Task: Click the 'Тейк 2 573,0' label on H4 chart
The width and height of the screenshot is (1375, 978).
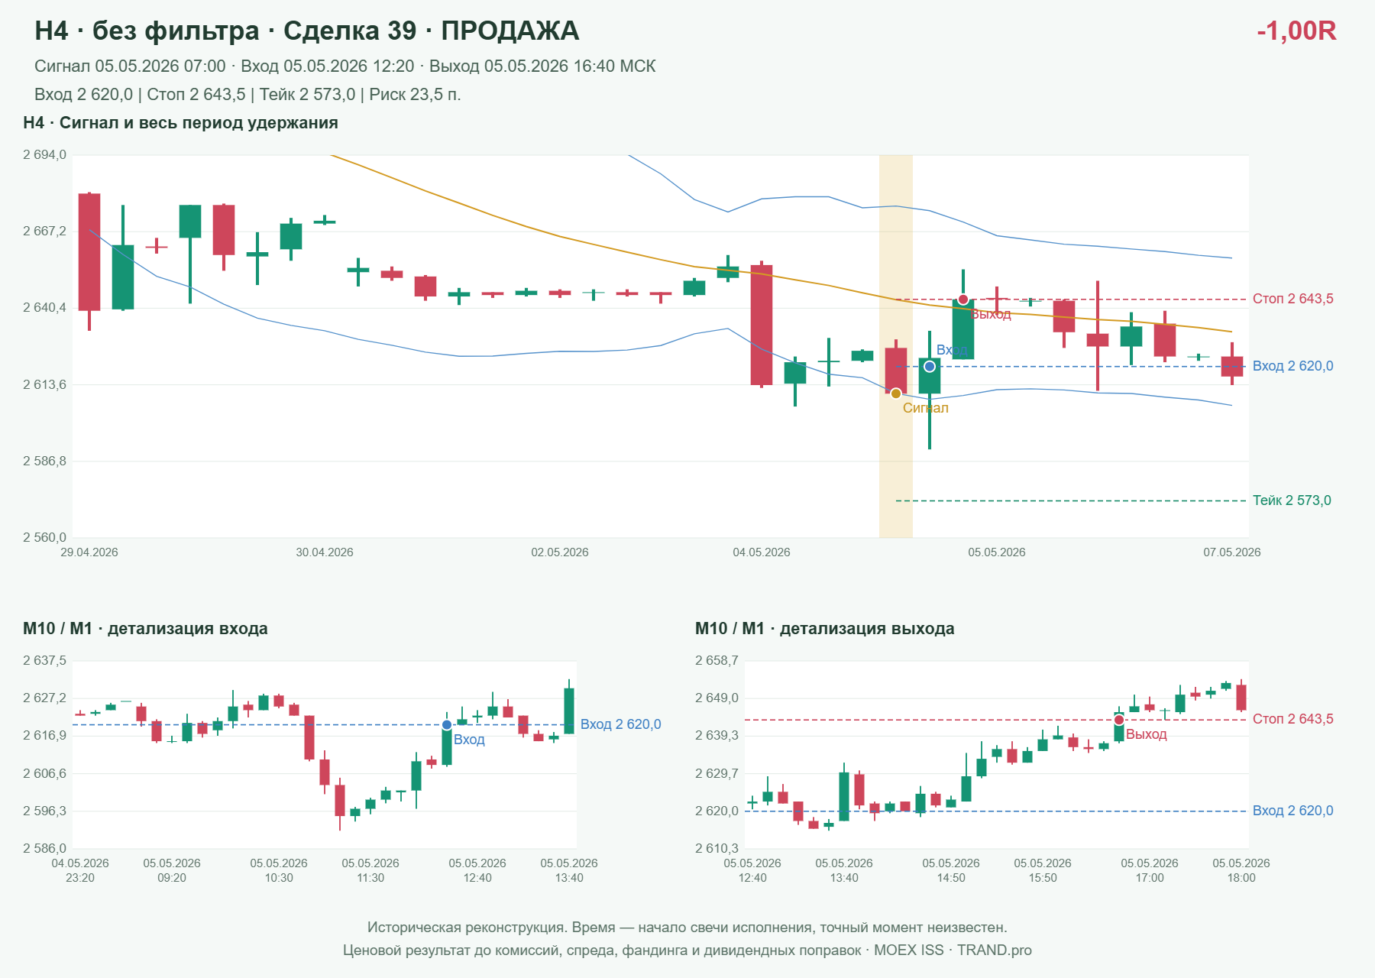Action: (x=1292, y=500)
